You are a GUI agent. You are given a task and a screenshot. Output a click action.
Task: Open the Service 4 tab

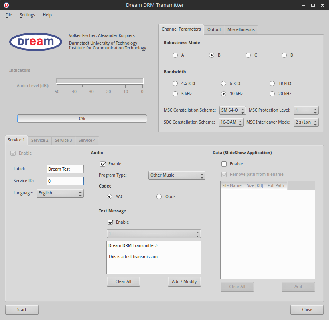(87, 140)
